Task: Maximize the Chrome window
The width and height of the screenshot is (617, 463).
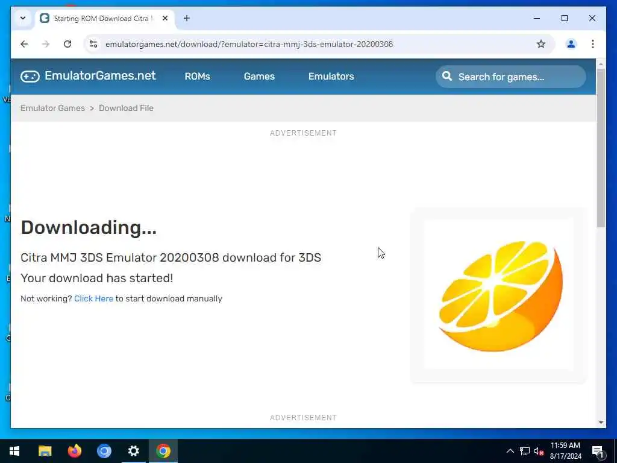Action: [564, 18]
